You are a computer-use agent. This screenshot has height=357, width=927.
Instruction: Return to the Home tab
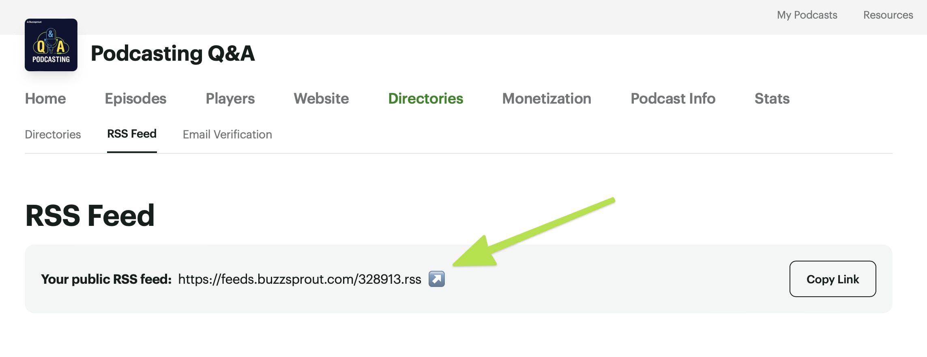45,98
